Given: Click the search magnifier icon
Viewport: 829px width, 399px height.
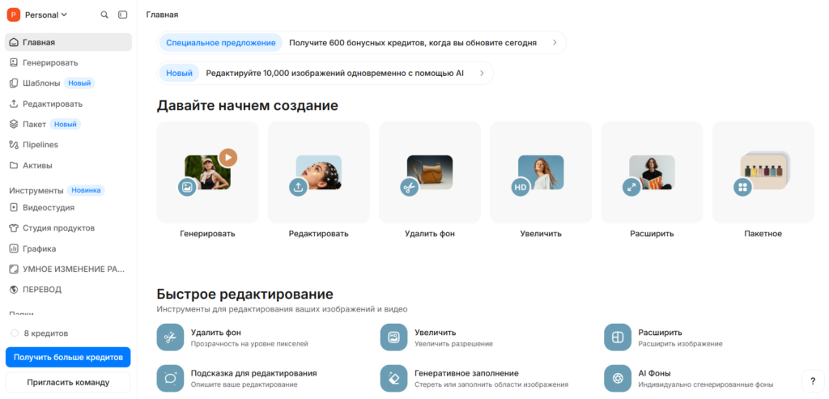Looking at the screenshot, I should click(104, 15).
